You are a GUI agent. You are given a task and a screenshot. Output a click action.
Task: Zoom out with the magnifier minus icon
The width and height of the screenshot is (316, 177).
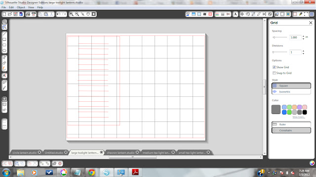tap(77, 14)
